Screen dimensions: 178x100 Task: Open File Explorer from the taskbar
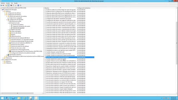click(19, 98)
